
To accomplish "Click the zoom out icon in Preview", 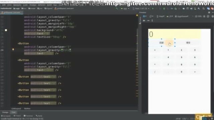I will 196,16.
